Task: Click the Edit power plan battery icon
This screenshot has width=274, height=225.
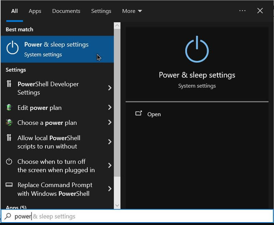Action: coord(9,108)
